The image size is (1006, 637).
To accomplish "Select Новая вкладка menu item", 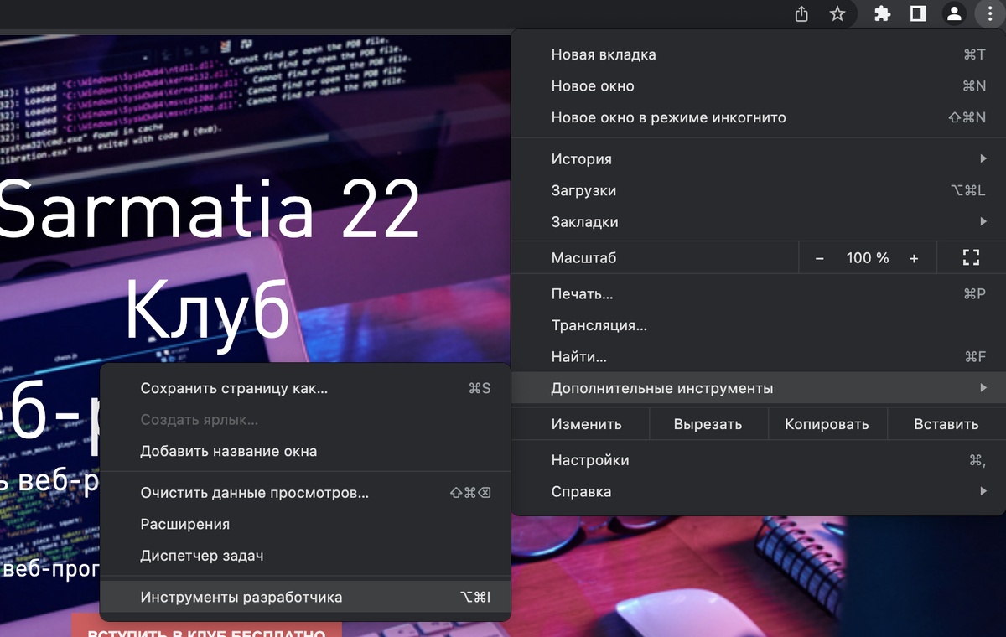I will 758,54.
